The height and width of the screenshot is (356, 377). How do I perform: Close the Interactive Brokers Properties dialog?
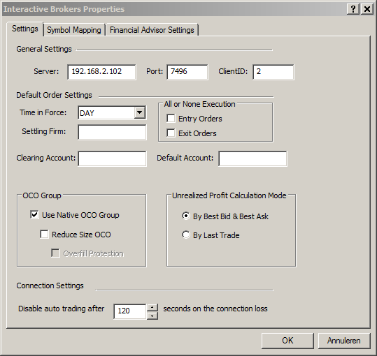367,9
